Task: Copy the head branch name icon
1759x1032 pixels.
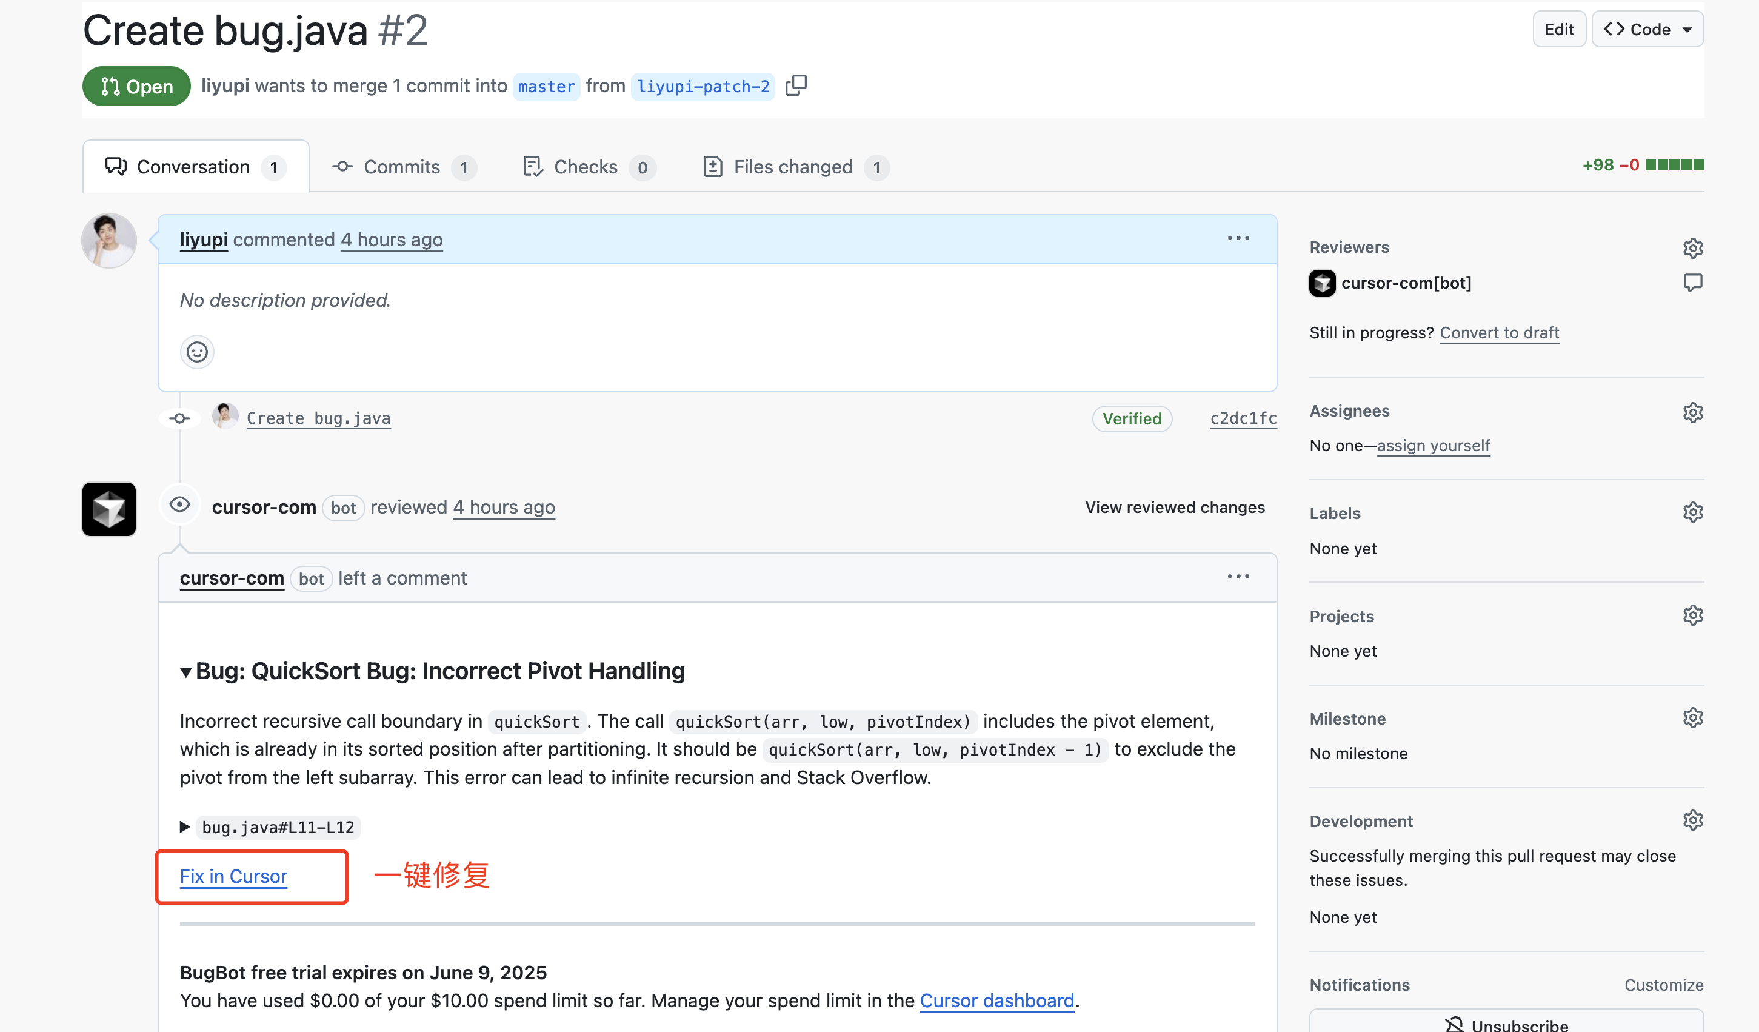Action: click(796, 85)
